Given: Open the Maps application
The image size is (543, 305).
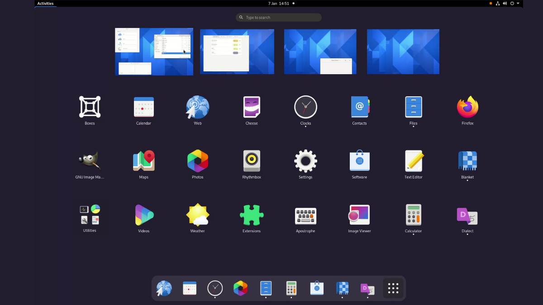Looking at the screenshot, I should pos(144,161).
